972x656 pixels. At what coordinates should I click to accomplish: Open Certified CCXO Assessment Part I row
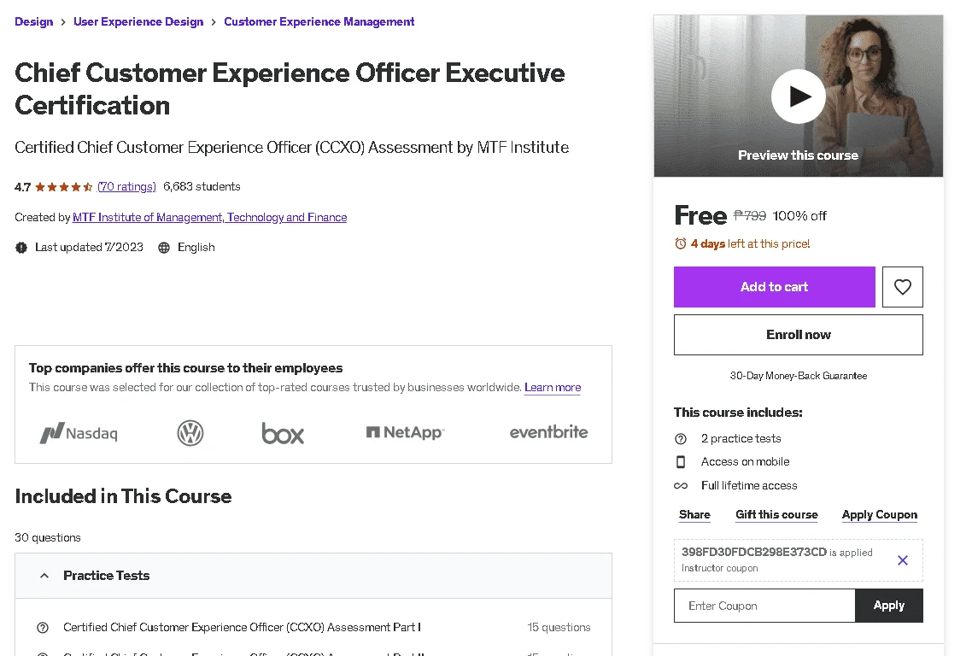coord(313,628)
